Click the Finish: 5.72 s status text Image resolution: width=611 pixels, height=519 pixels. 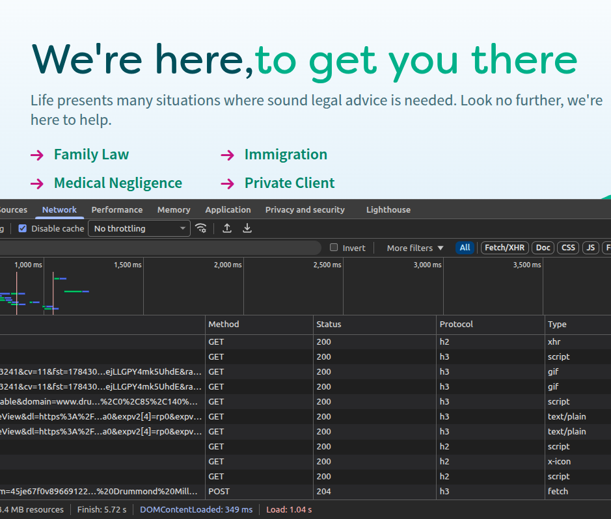[x=102, y=510]
